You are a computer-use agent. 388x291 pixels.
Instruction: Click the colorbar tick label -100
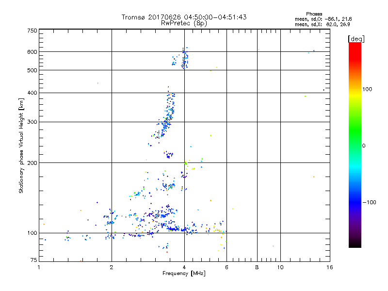(371, 202)
